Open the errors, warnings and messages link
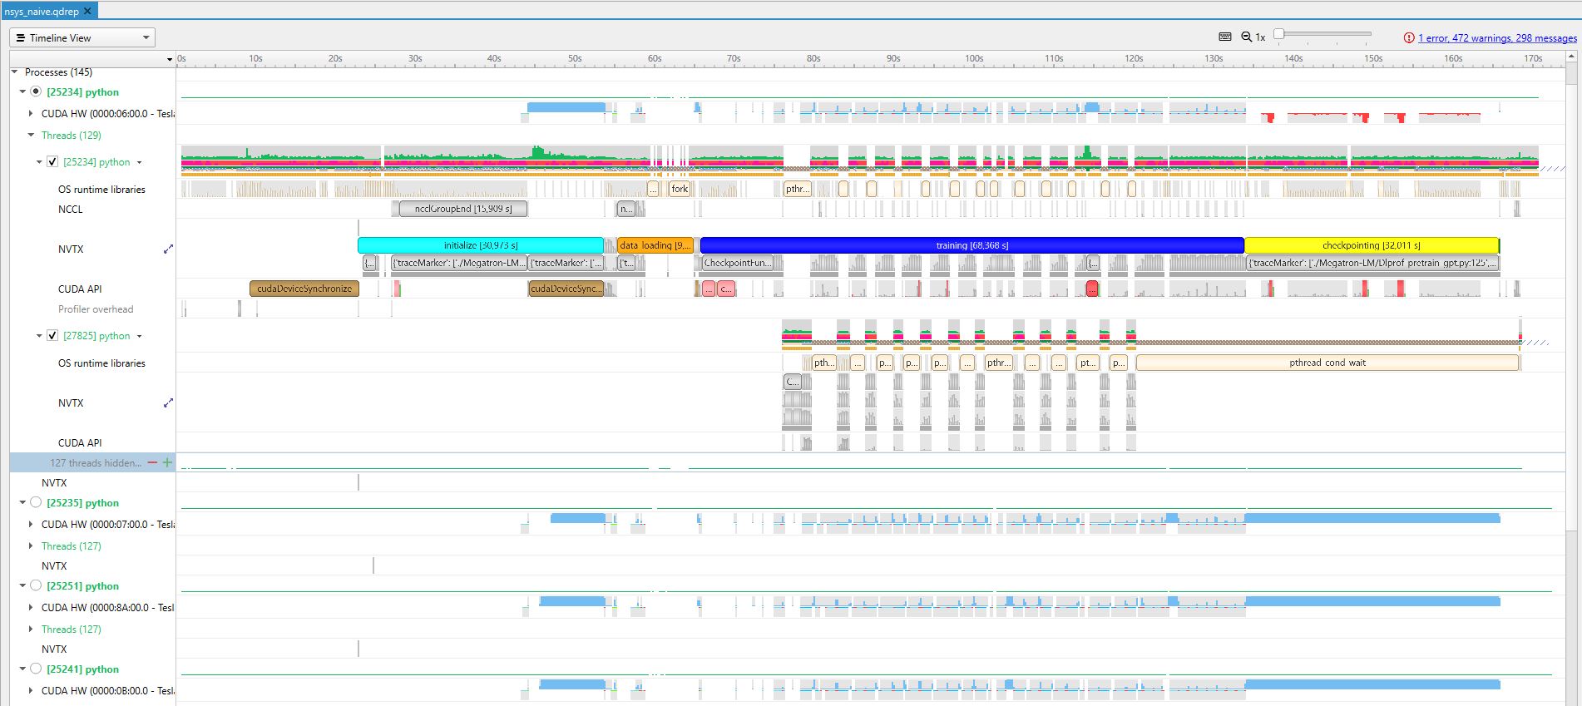The image size is (1582, 706). point(1497,37)
